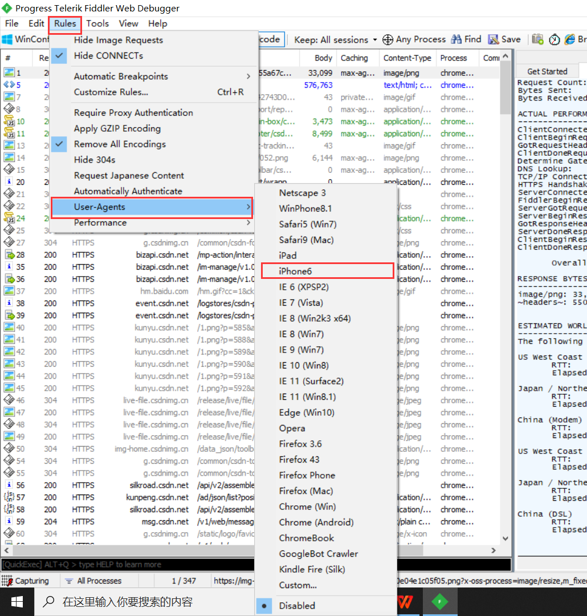The image size is (587, 616).
Task: Open the Rules menu
Action: (x=65, y=23)
